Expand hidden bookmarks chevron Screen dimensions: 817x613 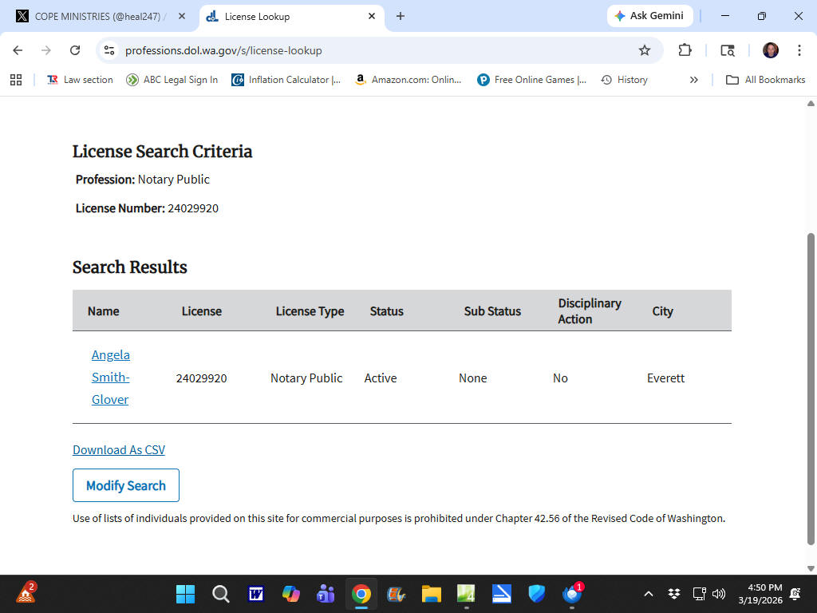pos(693,80)
